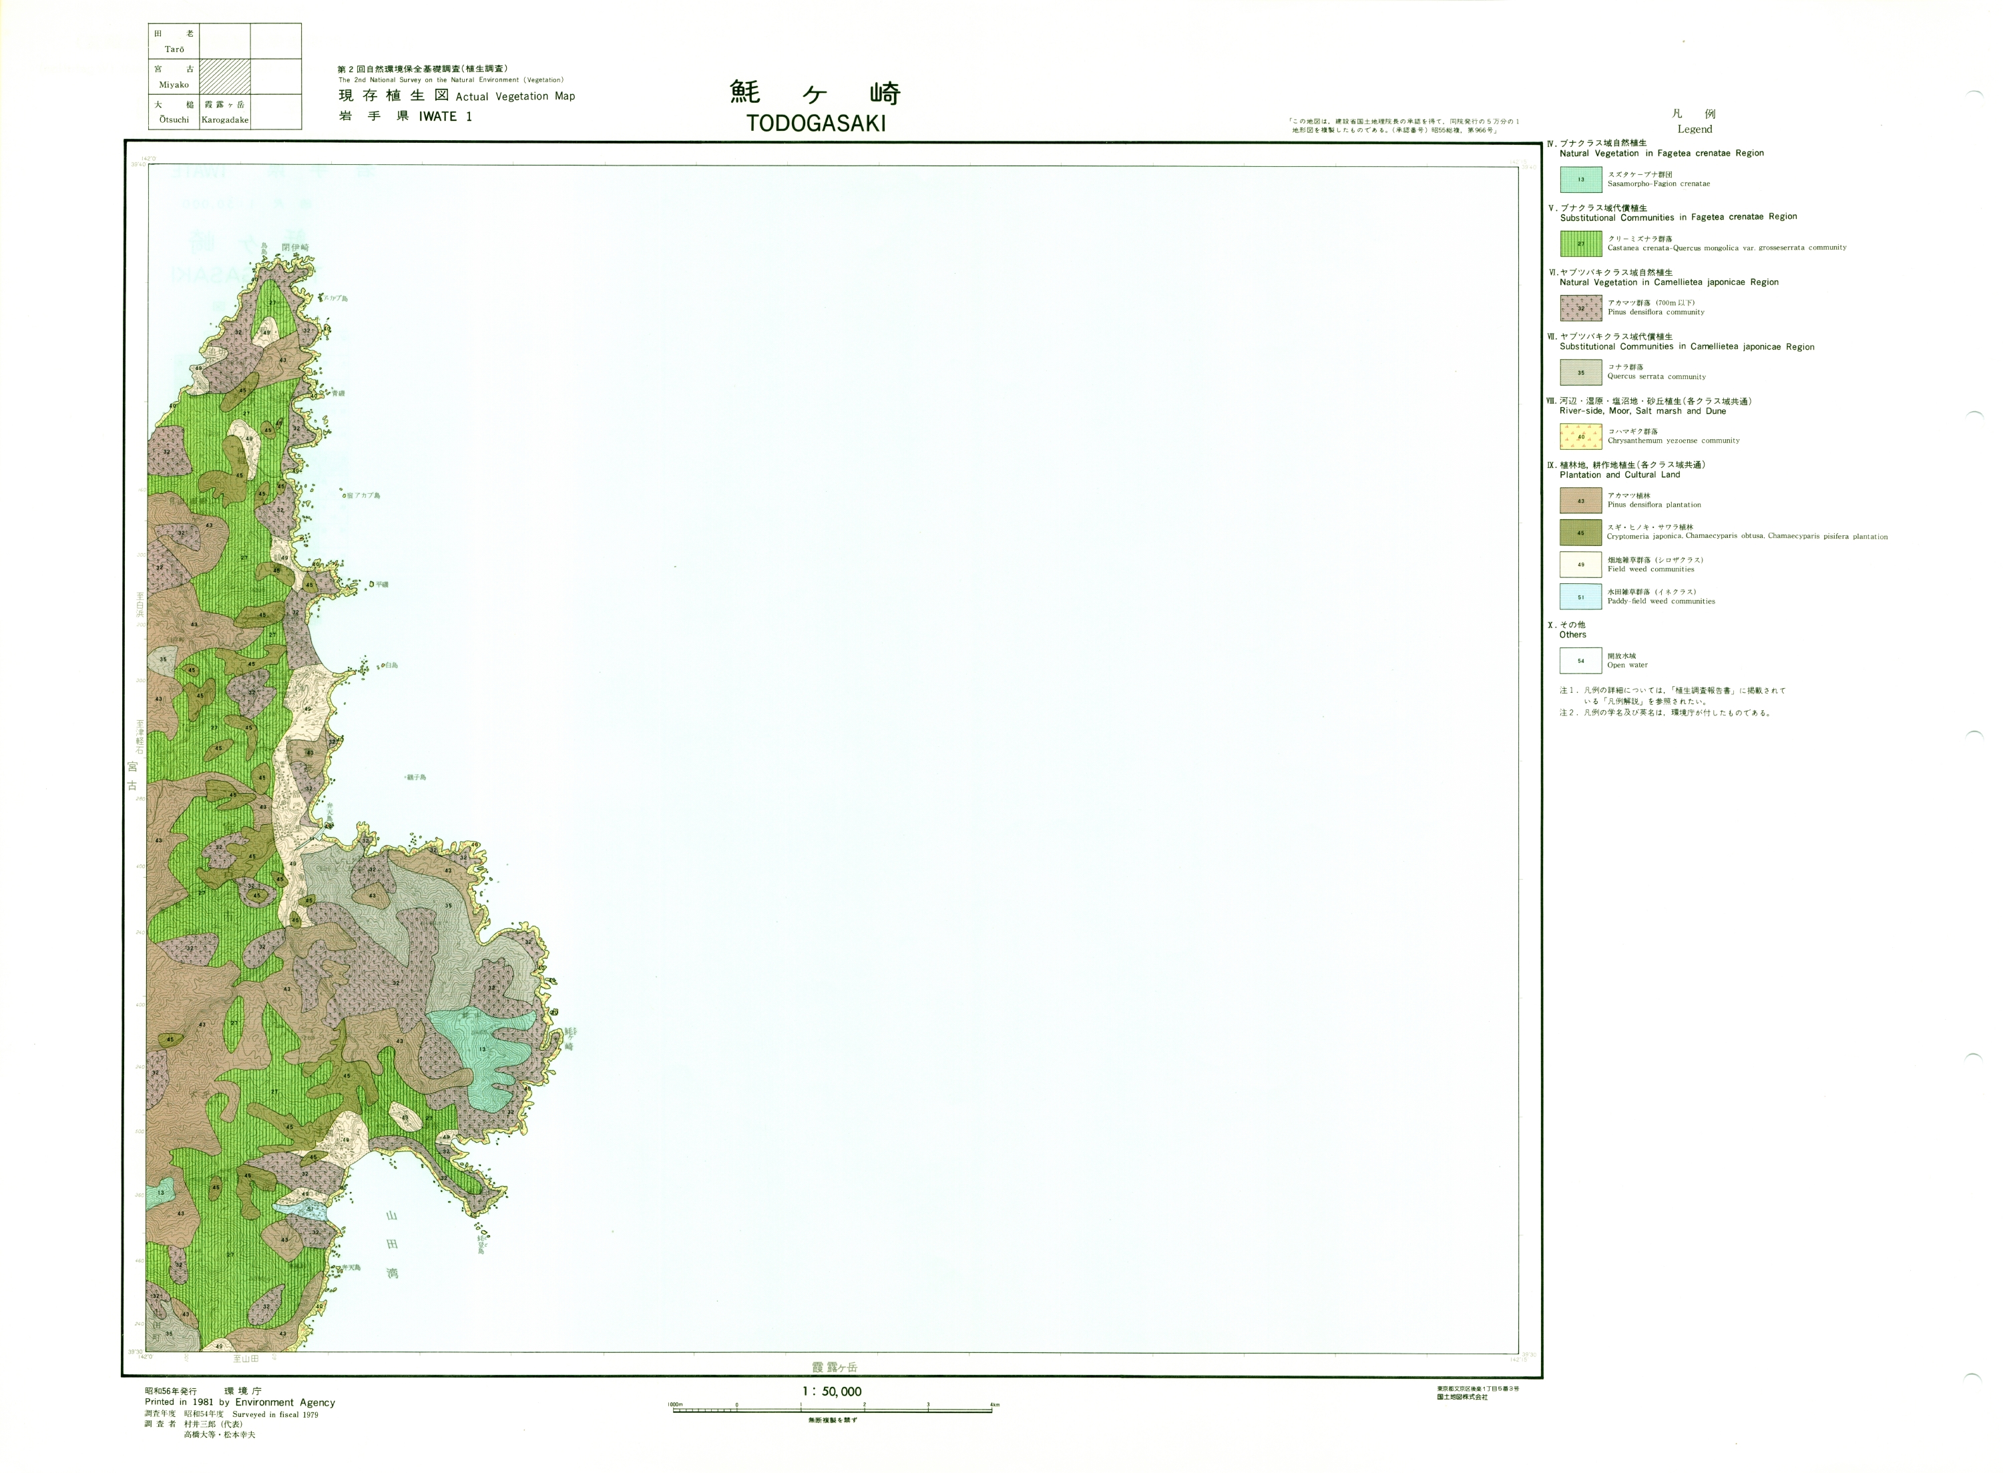Click 'The 2nd National Survey on the Natural Environment' line
Viewport: 2003px width, 1473px height.
(x=451, y=80)
